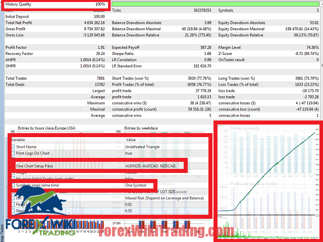Select the 'Balance Drawdown Absolute' label
323x242 pixels.
137,23
